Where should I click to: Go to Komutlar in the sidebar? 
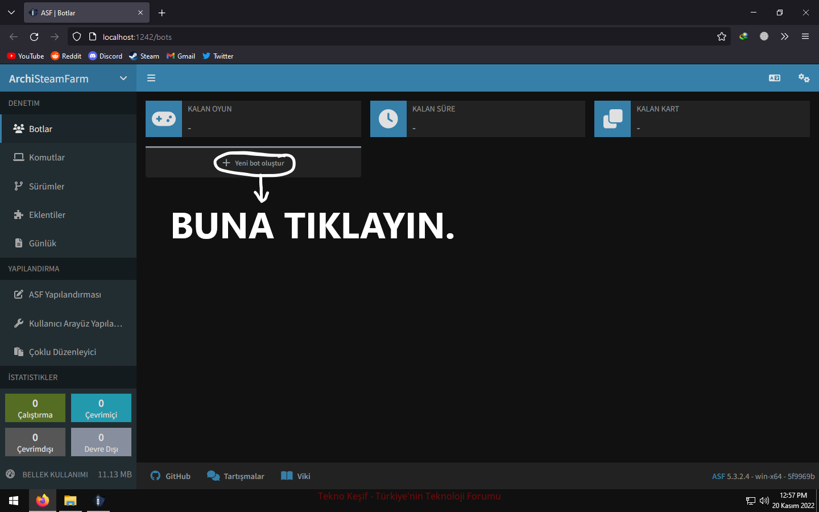coord(68,158)
